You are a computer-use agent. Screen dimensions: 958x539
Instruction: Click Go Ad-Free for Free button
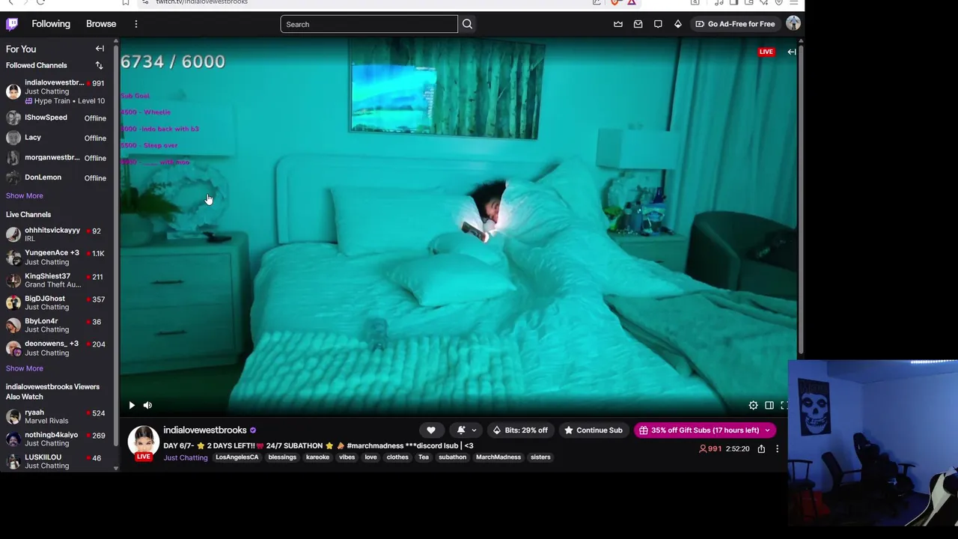735,24
